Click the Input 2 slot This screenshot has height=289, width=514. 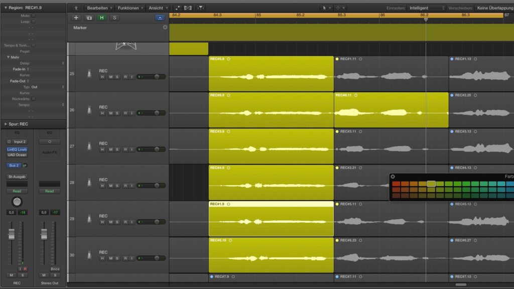tap(20, 142)
